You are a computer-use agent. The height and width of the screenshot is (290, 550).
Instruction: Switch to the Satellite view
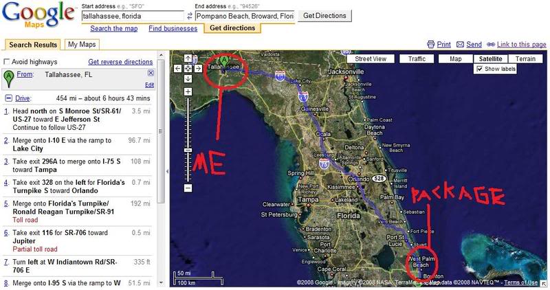pos(490,59)
